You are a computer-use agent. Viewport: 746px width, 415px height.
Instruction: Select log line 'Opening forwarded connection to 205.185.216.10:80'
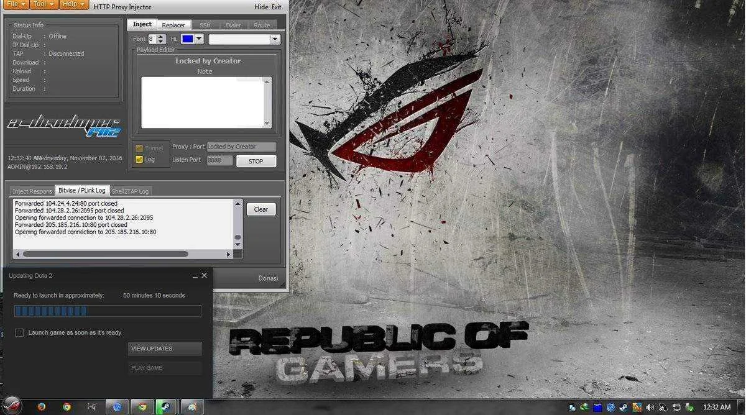[85, 232]
